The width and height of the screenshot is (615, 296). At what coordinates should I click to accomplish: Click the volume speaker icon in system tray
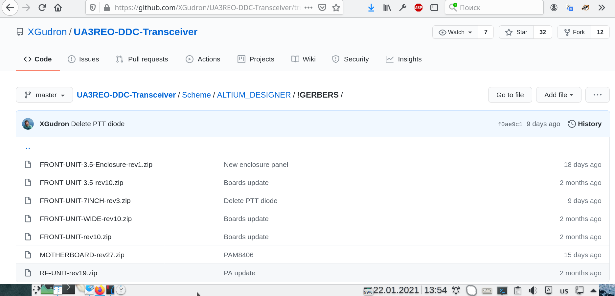point(533,290)
